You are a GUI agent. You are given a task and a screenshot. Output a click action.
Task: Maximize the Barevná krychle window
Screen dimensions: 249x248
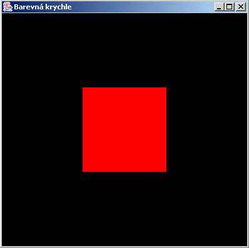[229, 7]
